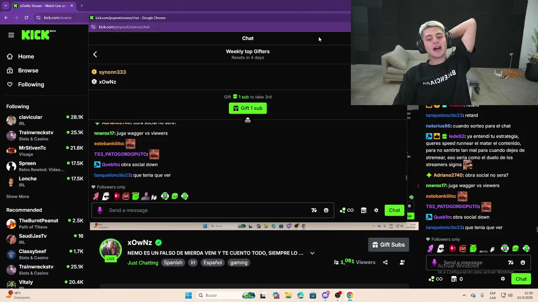Click the microphone icon in side chat message box
Image resolution: width=538 pixels, height=302 pixels.
435,263
